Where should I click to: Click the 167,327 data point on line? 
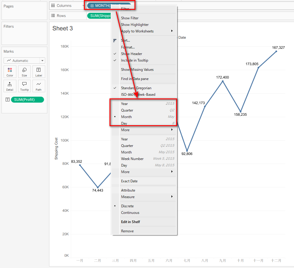point(276,51)
